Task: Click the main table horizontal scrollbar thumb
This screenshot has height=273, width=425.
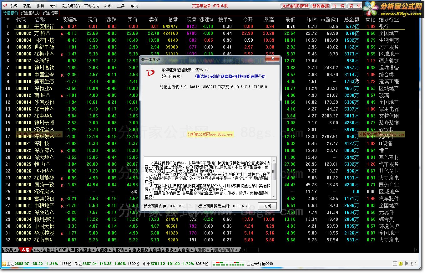Action: click(x=252, y=250)
